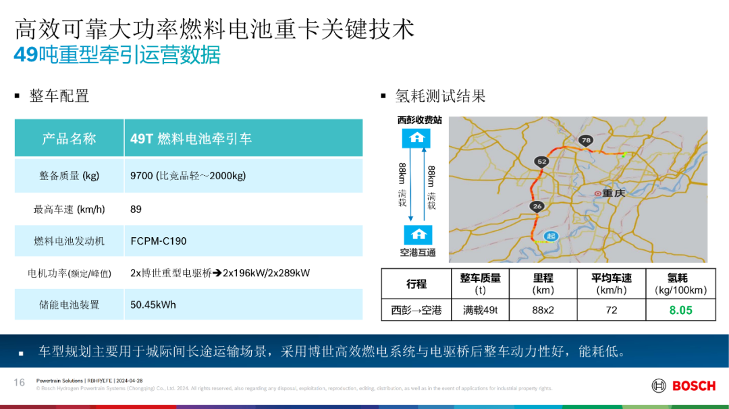The height and width of the screenshot is (409, 729).
Task: Click the Powertrain Solutions footer text
Action: (x=89, y=381)
